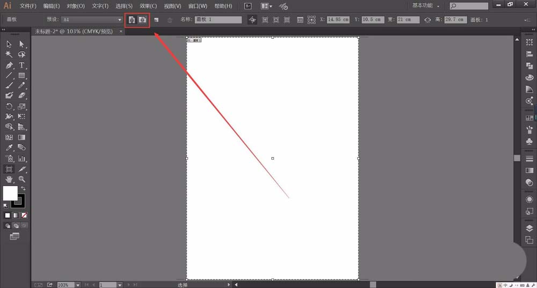537x288 pixels.
Task: Toggle constrain width and height proportions
Action: tap(427, 20)
